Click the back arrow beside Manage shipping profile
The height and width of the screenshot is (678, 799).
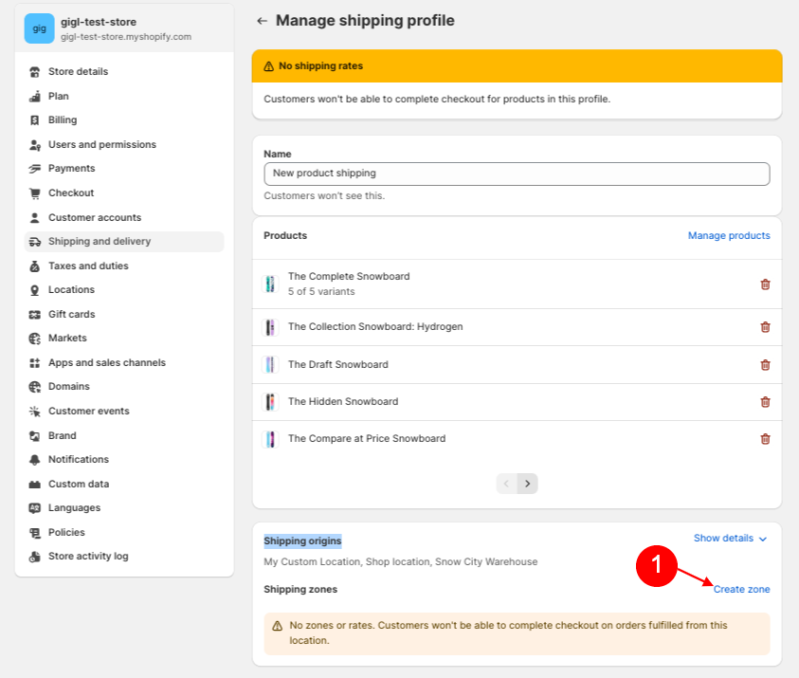coord(262,21)
